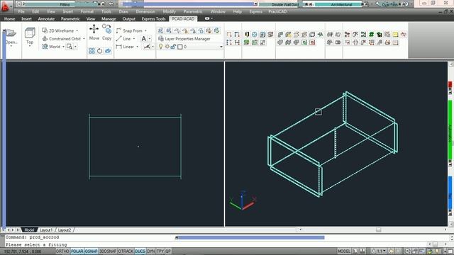This screenshot has height=255, width=454.
Task: Click the Layer Properties Manager label
Action: point(187,38)
